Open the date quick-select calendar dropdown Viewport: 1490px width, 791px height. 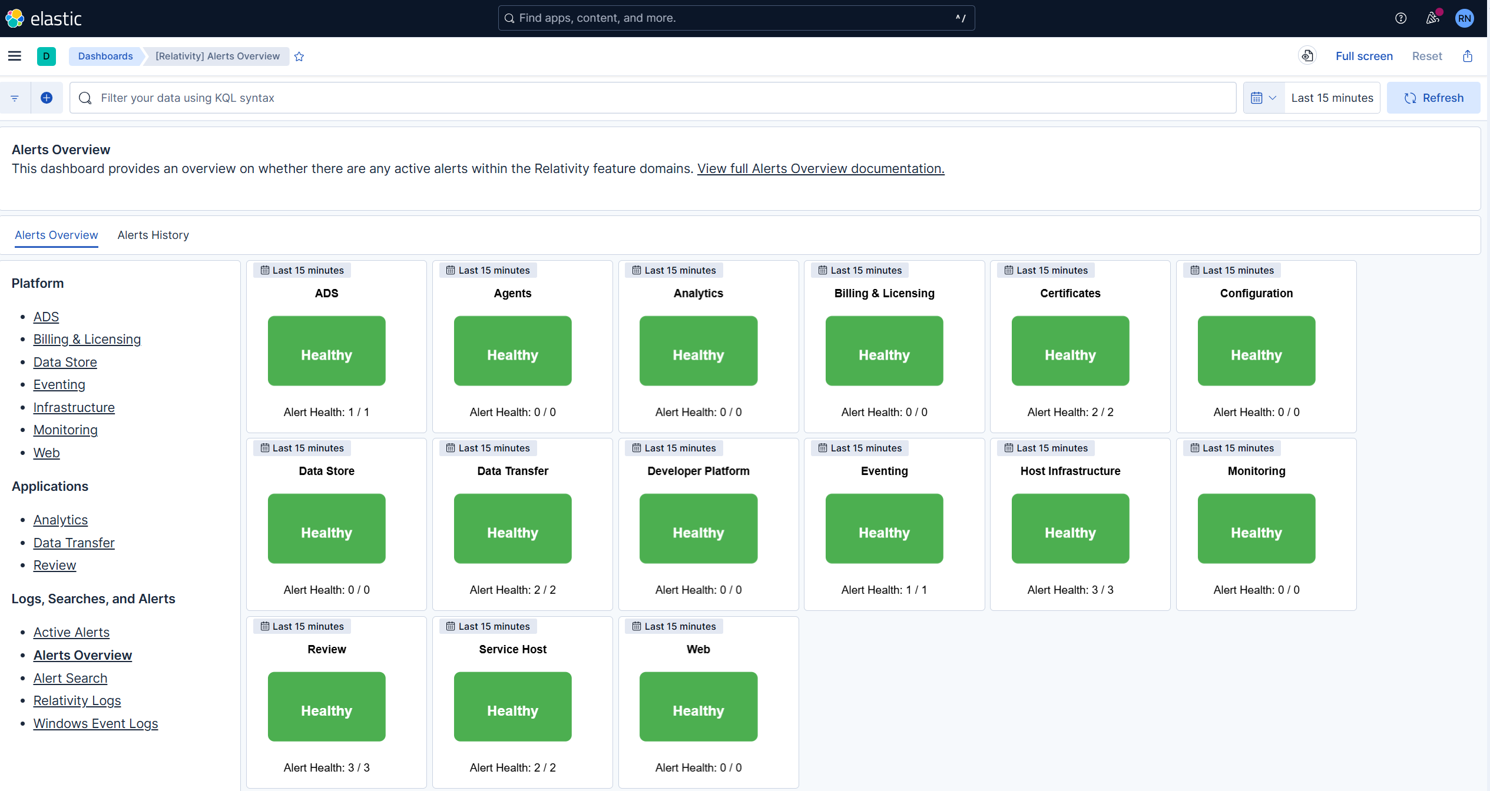pos(1264,98)
